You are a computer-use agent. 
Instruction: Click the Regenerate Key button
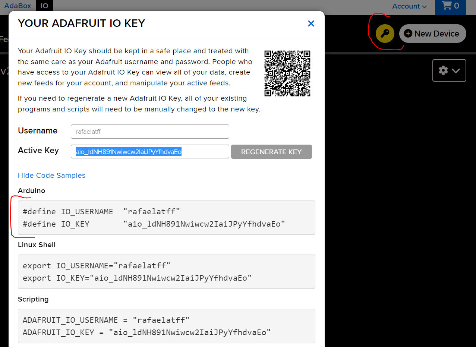[271, 152]
